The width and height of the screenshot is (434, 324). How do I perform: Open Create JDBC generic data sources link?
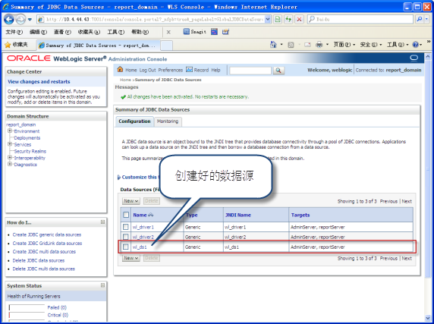47,234
